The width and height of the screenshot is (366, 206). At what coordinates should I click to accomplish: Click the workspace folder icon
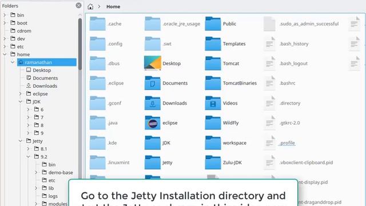[x=213, y=142]
